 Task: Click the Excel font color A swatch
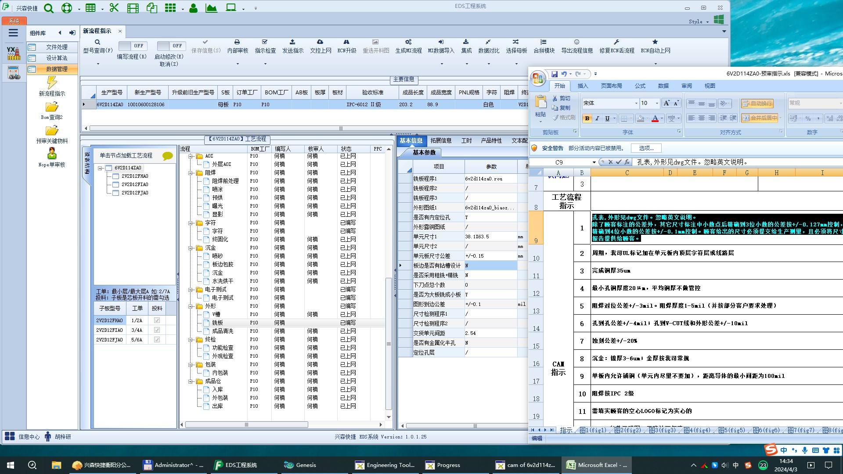655,118
